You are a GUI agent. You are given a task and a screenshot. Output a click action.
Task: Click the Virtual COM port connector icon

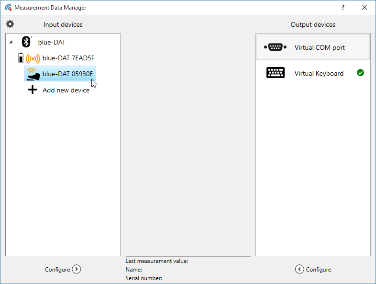tap(275, 47)
